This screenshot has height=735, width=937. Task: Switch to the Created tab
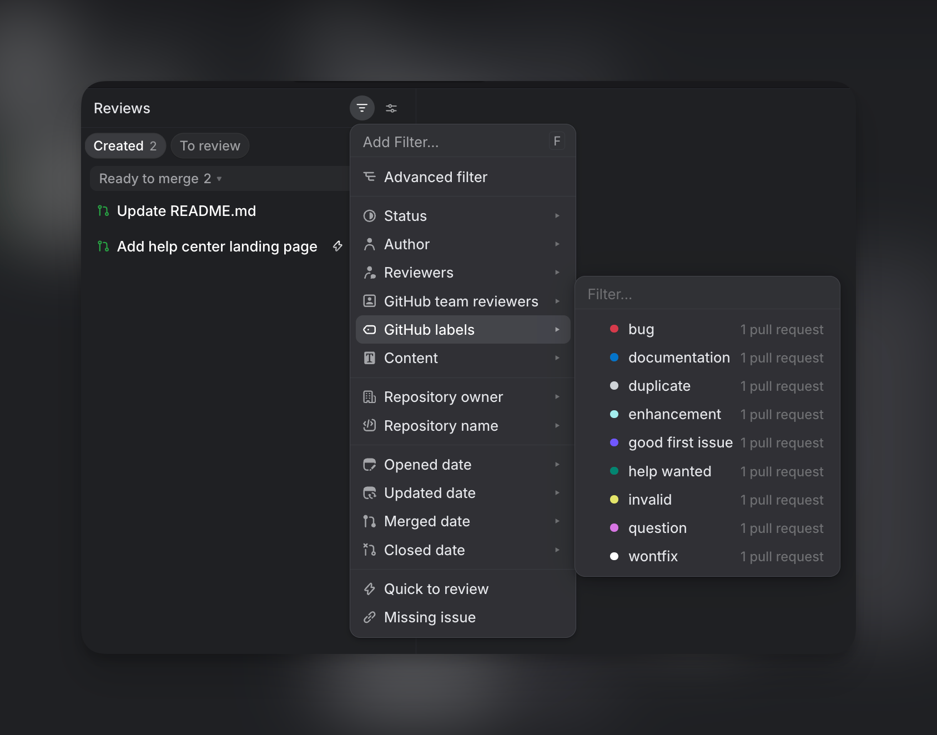pyautogui.click(x=125, y=145)
